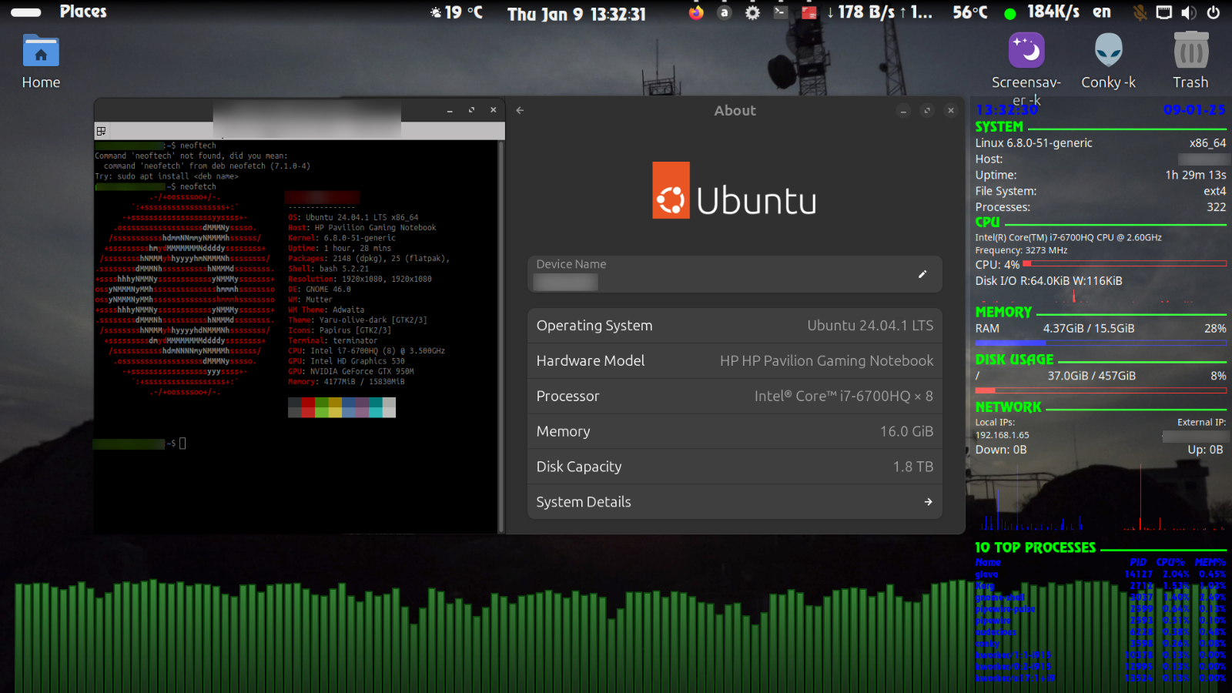Click the Firefox icon in top bar
The width and height of the screenshot is (1232, 693).
coord(696,12)
